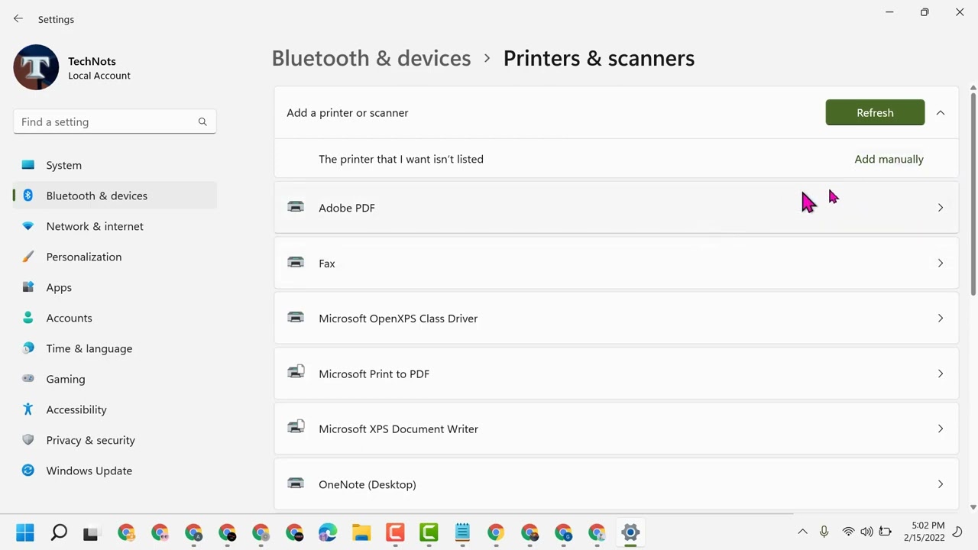Screen dimensions: 978x550
Task: Click the OneNote (Desktop) printer icon
Action: click(296, 483)
